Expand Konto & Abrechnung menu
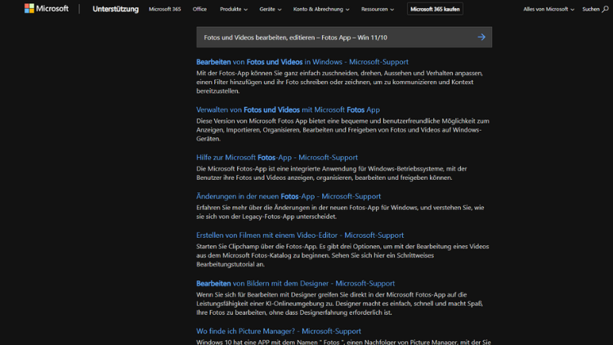The image size is (613, 345). [x=321, y=9]
